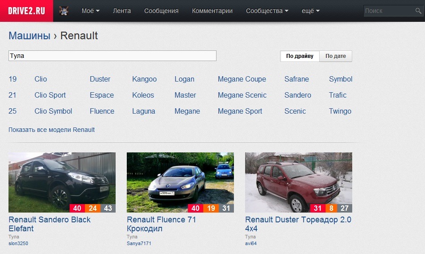Sort cars by По драйву
The height and width of the screenshot is (254, 425).
(300, 56)
